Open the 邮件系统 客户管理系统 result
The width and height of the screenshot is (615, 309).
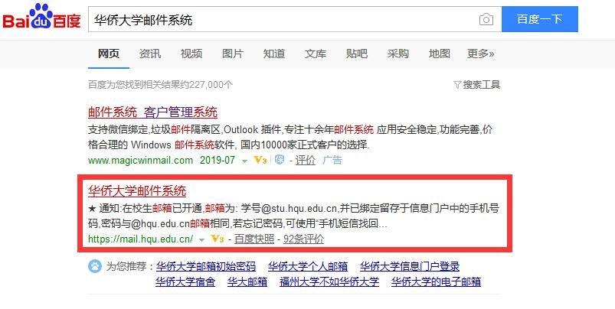(152, 112)
